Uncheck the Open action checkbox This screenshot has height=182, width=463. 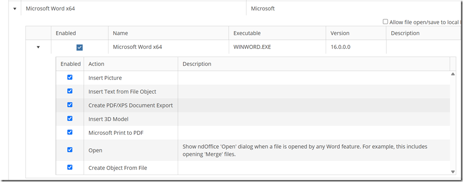[70, 150]
